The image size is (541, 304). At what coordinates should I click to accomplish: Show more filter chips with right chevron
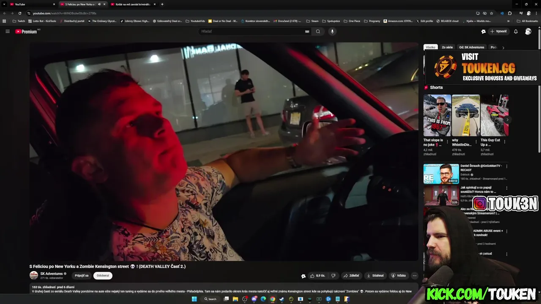(503, 48)
